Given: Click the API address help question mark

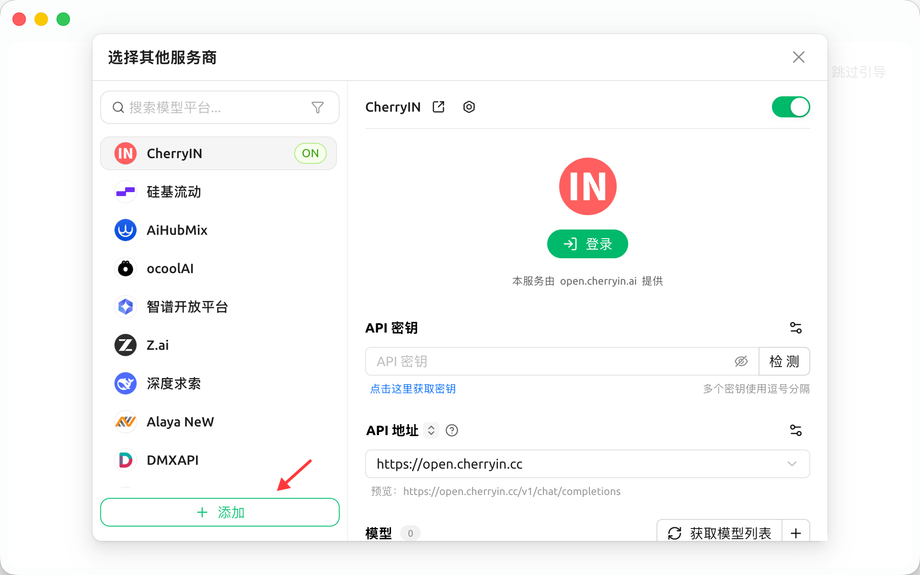Looking at the screenshot, I should [x=452, y=430].
